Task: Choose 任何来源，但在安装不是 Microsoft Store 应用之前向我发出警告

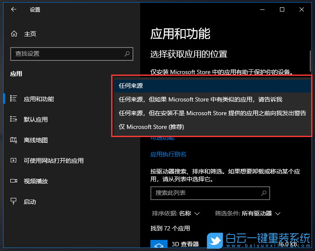Action: [212, 113]
